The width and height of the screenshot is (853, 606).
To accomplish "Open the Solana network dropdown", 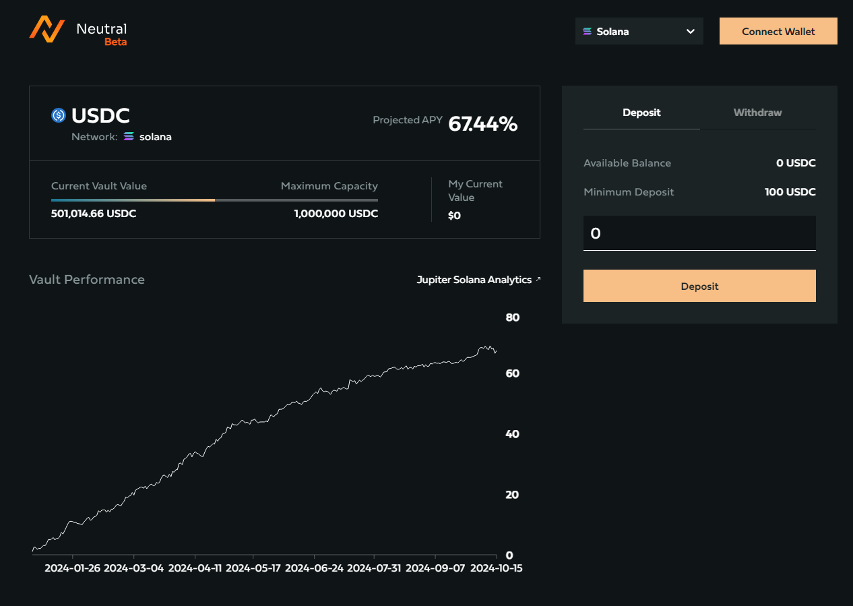I will click(639, 31).
